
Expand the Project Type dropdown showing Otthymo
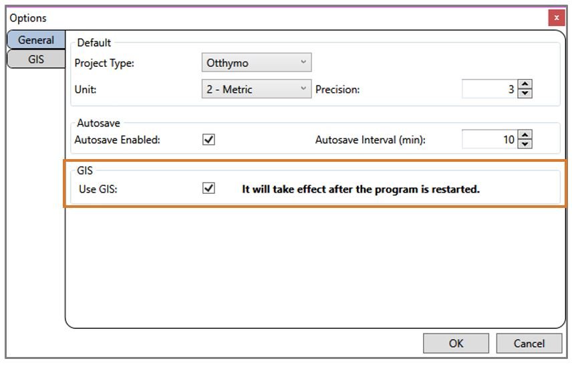[256, 63]
